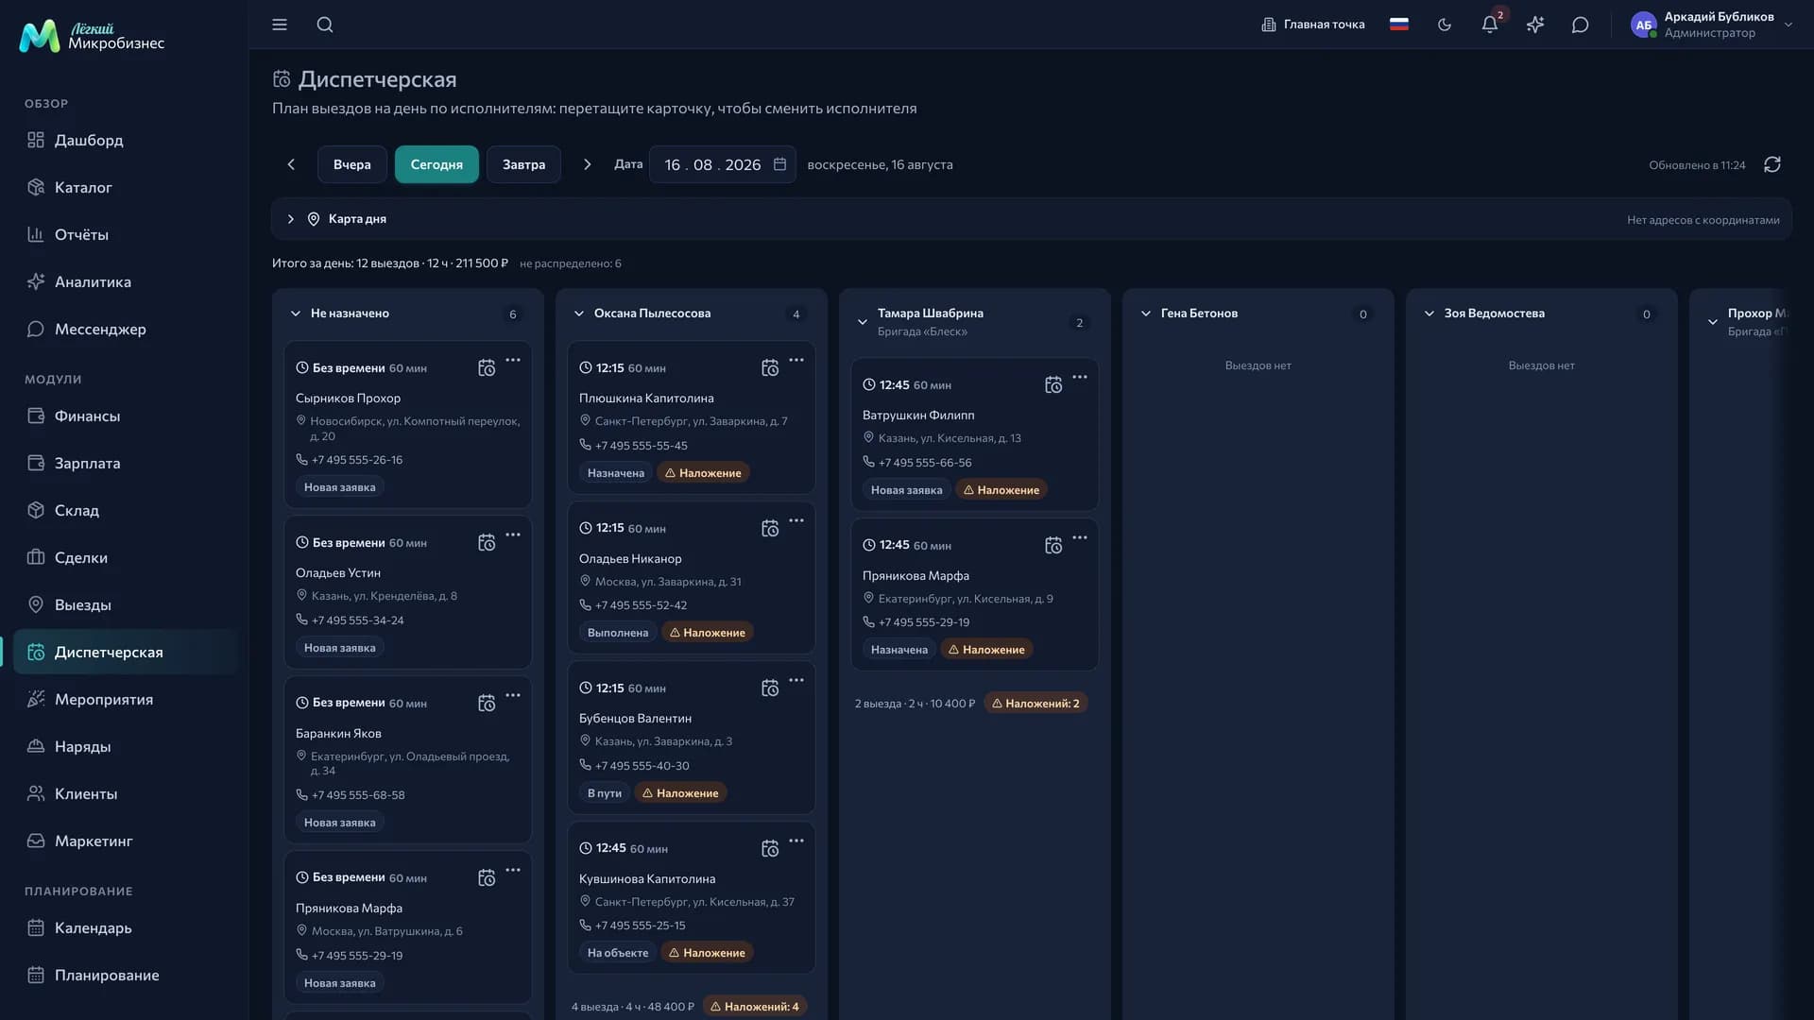Open search with the magnifier icon
The image size is (1814, 1020).
click(325, 25)
